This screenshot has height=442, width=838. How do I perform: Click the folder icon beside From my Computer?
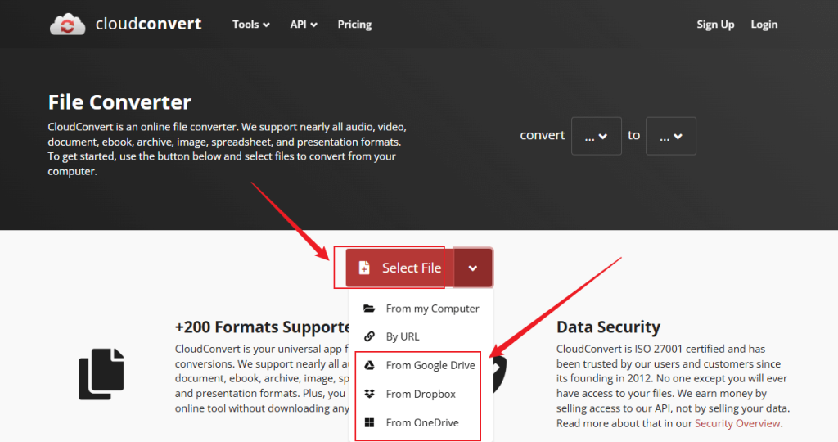click(x=369, y=309)
